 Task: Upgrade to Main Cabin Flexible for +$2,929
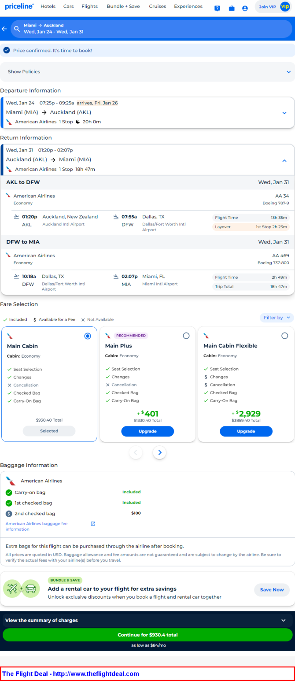246,431
